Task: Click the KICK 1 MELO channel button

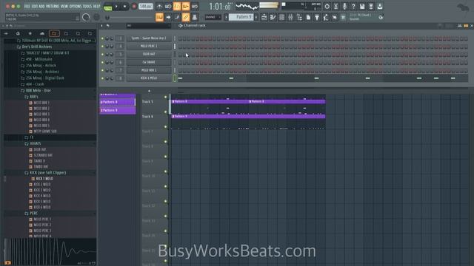Action: coord(149,78)
